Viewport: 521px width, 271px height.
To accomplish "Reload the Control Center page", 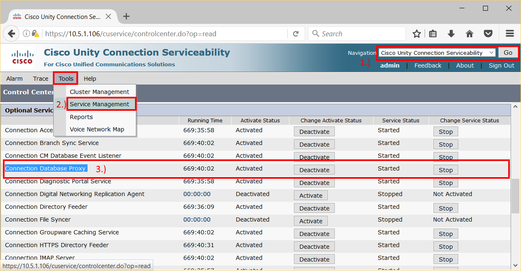I will [296, 33].
